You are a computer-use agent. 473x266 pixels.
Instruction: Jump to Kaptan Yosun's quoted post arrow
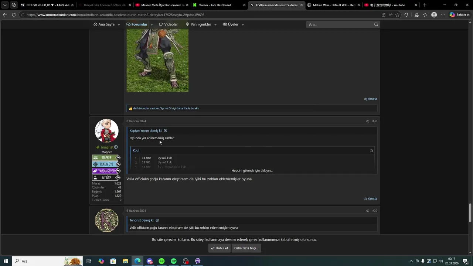click(166, 130)
